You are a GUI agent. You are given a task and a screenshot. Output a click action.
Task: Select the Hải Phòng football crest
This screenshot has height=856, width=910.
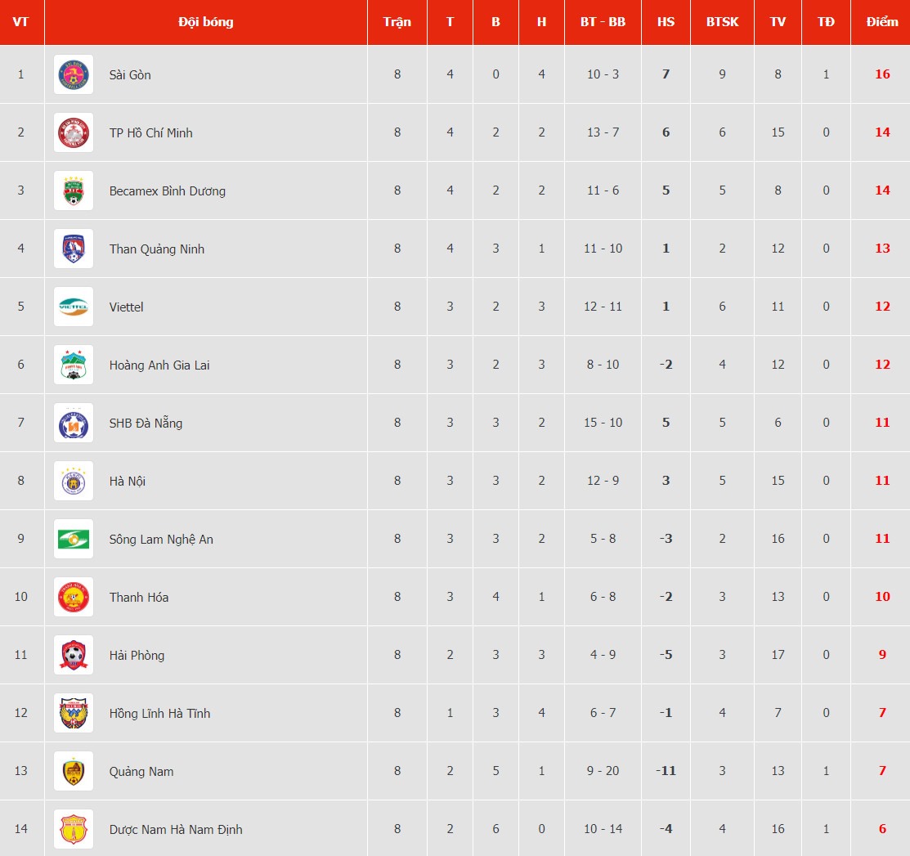click(x=74, y=655)
